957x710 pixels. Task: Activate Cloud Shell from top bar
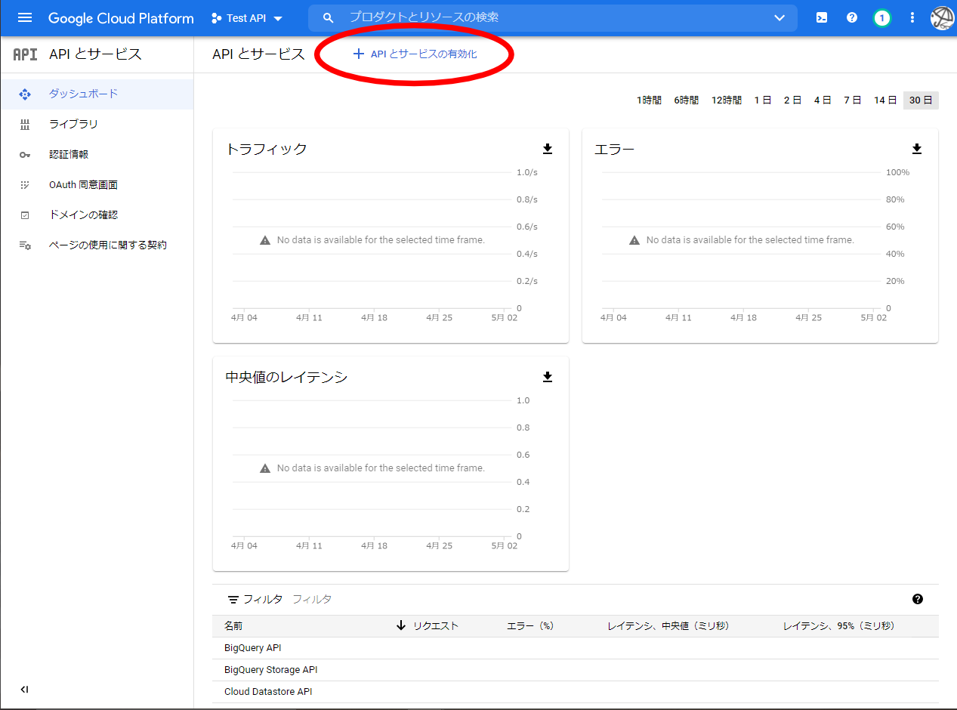pos(822,17)
